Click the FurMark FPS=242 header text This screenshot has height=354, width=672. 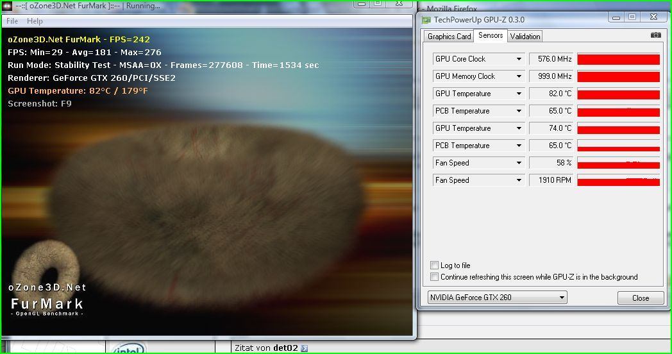coord(79,39)
